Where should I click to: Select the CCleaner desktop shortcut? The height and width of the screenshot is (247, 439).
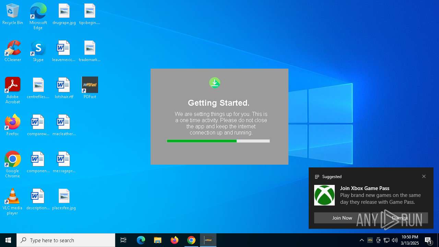click(13, 51)
